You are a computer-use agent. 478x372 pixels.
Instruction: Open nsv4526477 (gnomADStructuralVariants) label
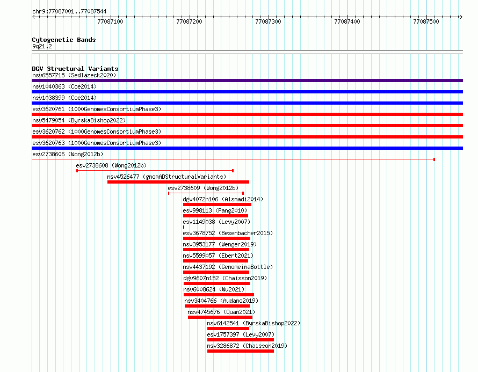[x=166, y=177]
